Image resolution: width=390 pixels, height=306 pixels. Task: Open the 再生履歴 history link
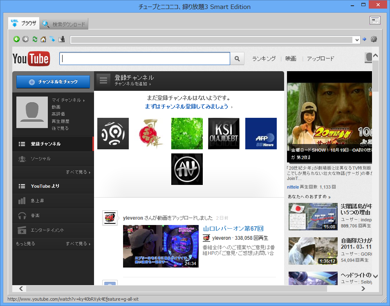61,121
